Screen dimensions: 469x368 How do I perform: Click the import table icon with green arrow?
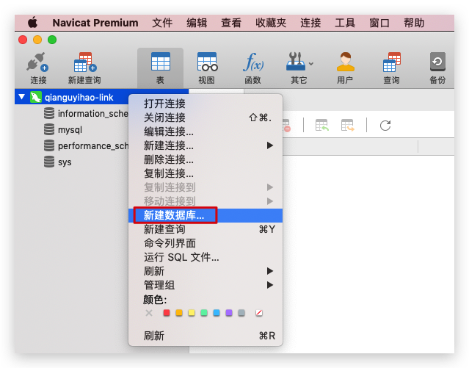pos(322,125)
